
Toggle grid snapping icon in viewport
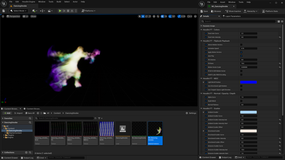pyautogui.click(x=162, y=16)
